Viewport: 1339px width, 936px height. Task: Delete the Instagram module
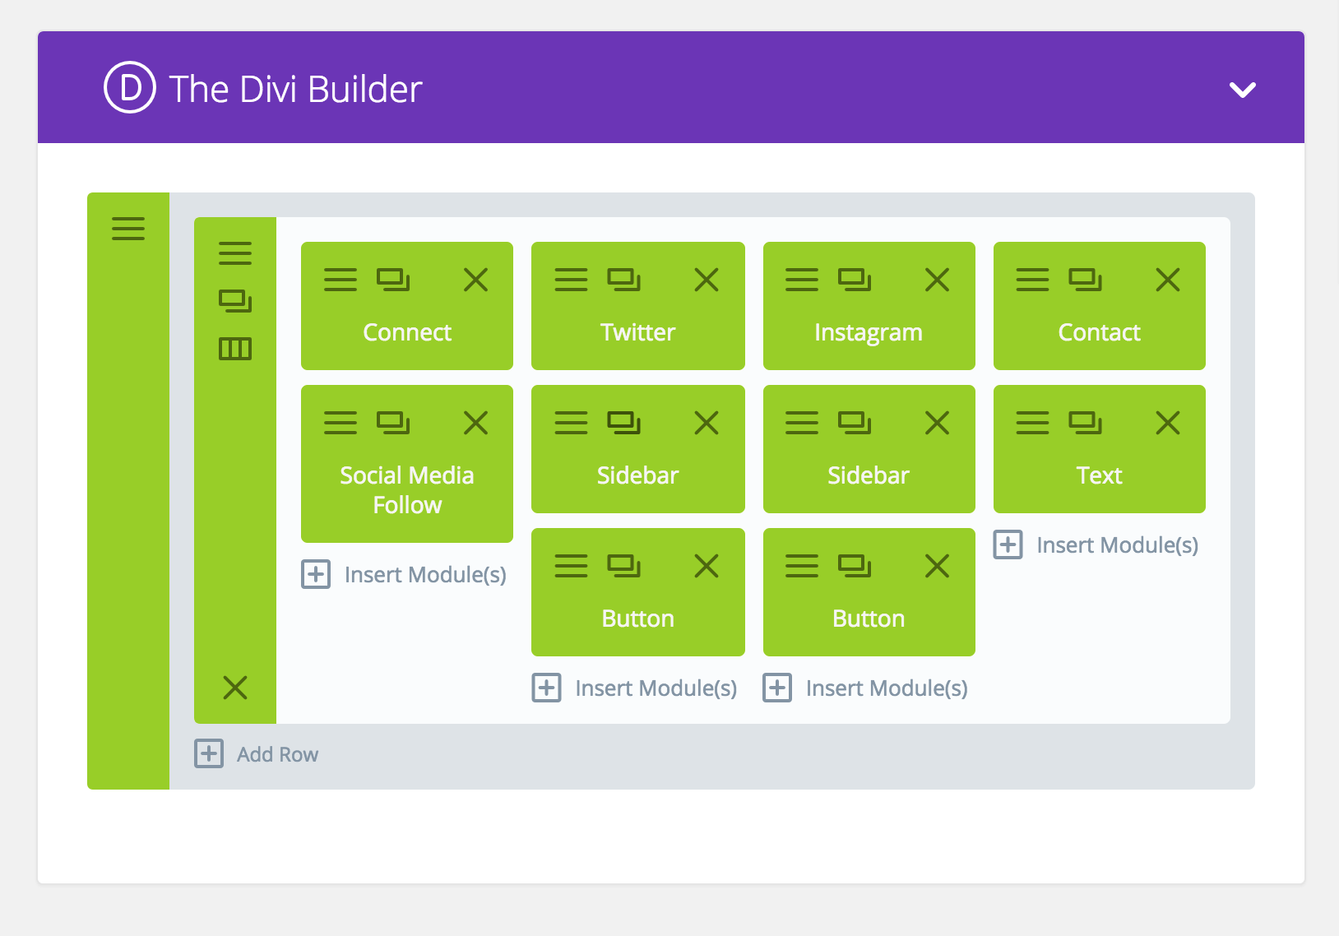(x=937, y=280)
